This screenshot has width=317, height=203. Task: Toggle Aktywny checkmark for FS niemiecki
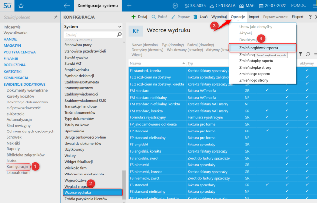coord(307,164)
